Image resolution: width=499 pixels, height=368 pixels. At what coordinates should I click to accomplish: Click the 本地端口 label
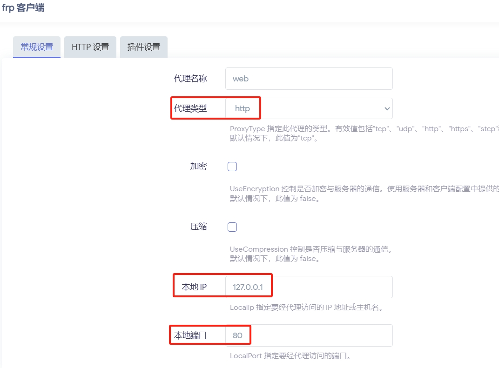[x=190, y=335]
